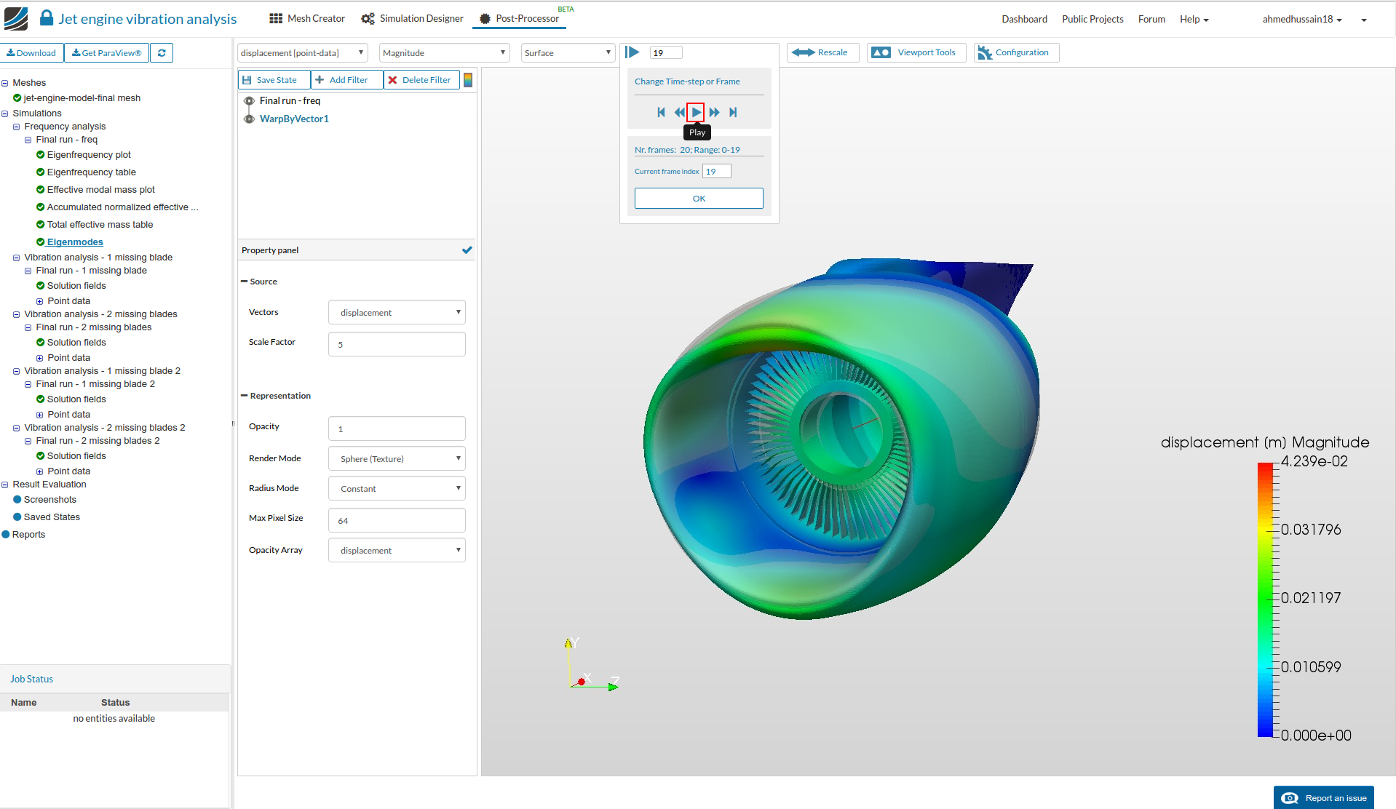Skip to the last frame
1396x809 pixels.
click(733, 112)
